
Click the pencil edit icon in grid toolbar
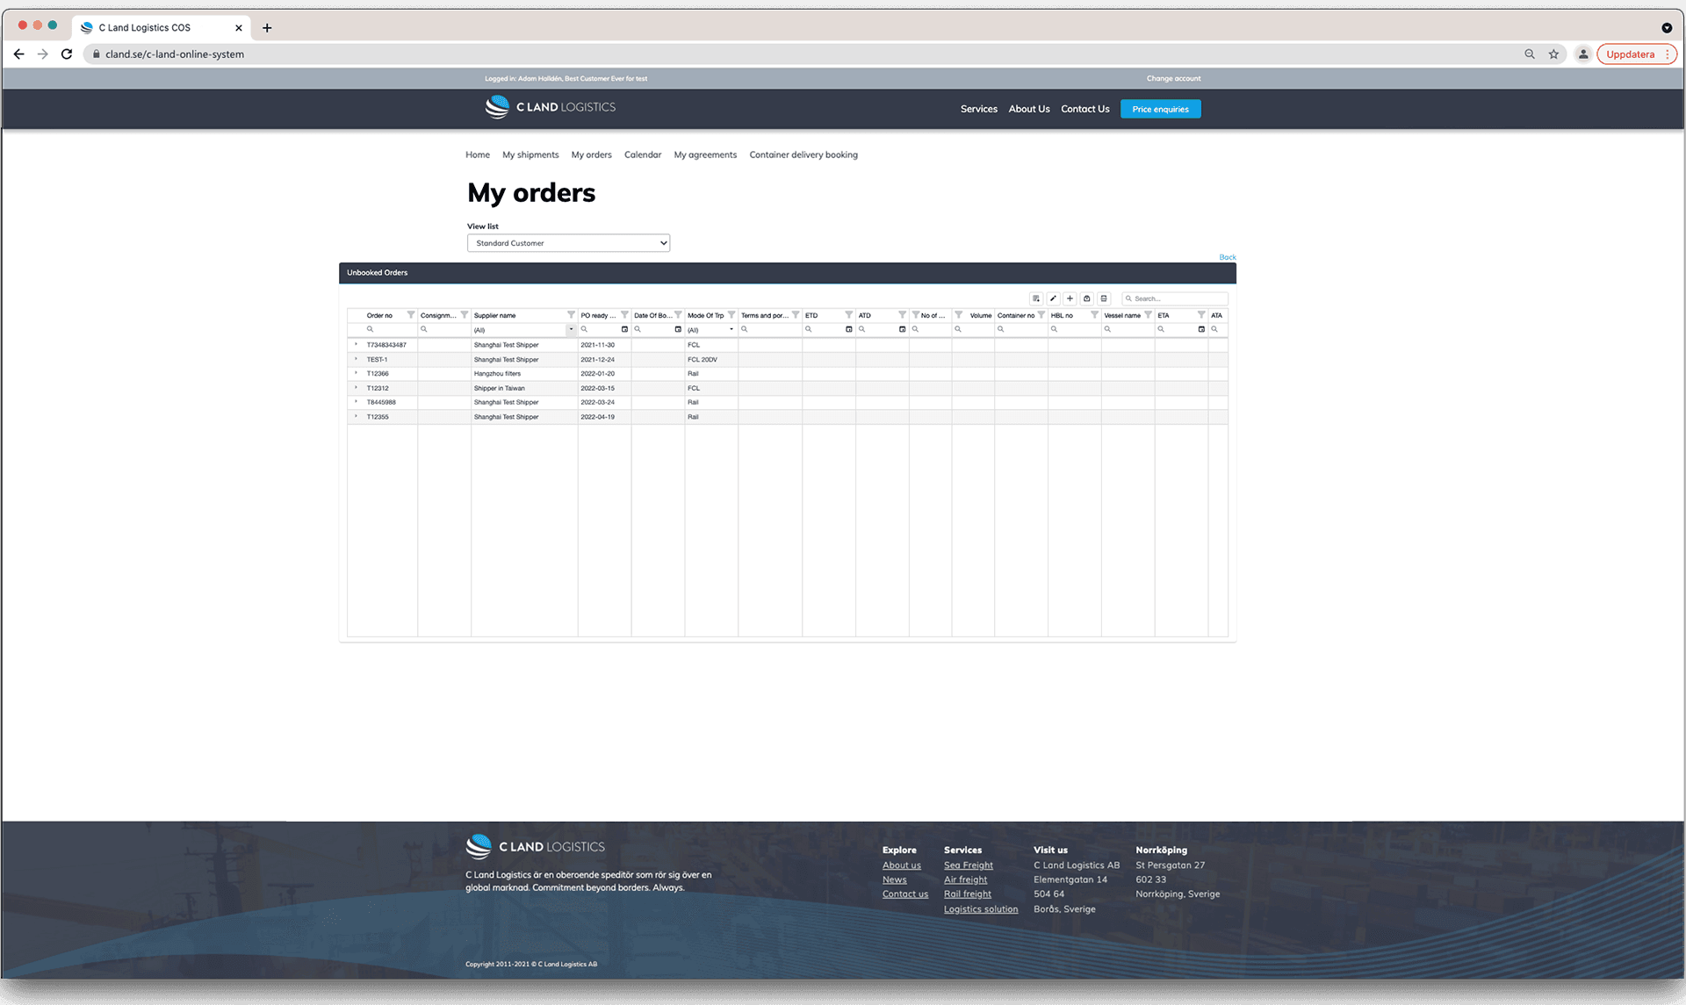point(1053,298)
